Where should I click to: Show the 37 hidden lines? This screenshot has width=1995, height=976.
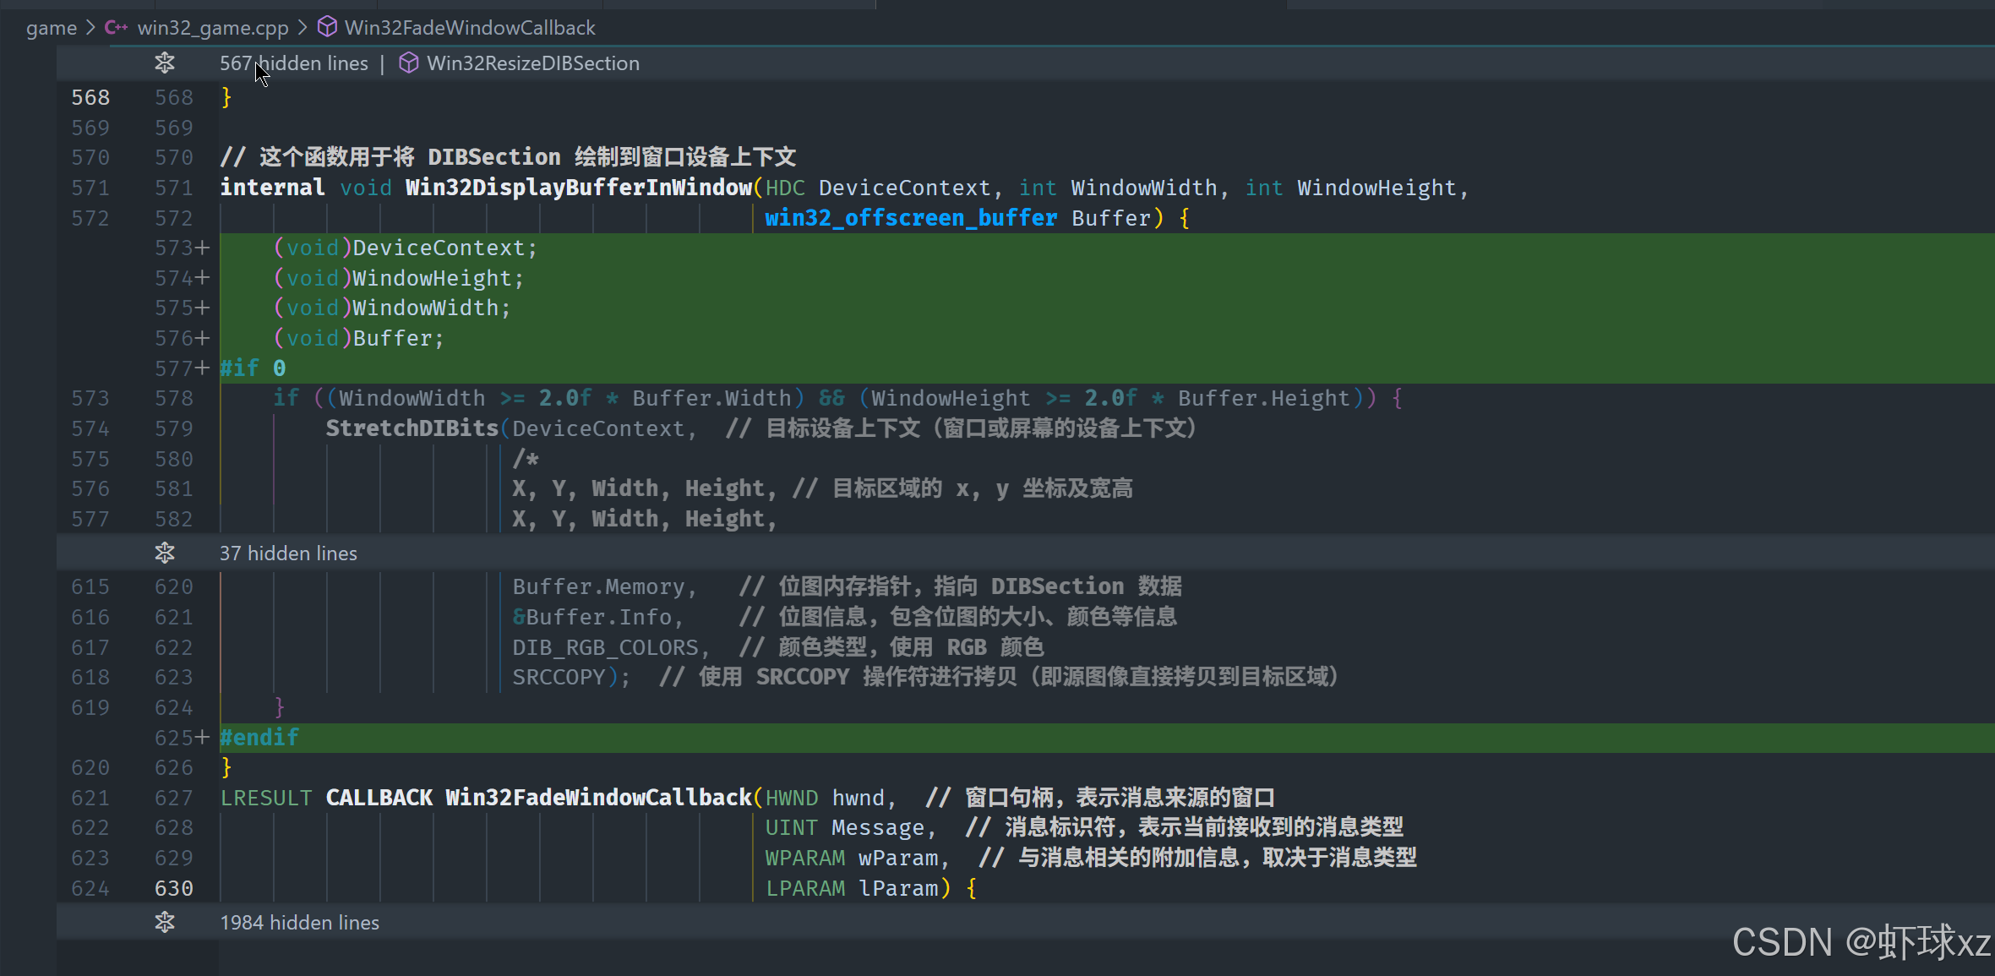288,553
